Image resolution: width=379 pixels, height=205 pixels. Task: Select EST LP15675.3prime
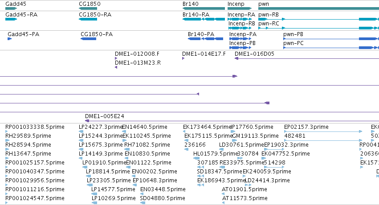81,149
